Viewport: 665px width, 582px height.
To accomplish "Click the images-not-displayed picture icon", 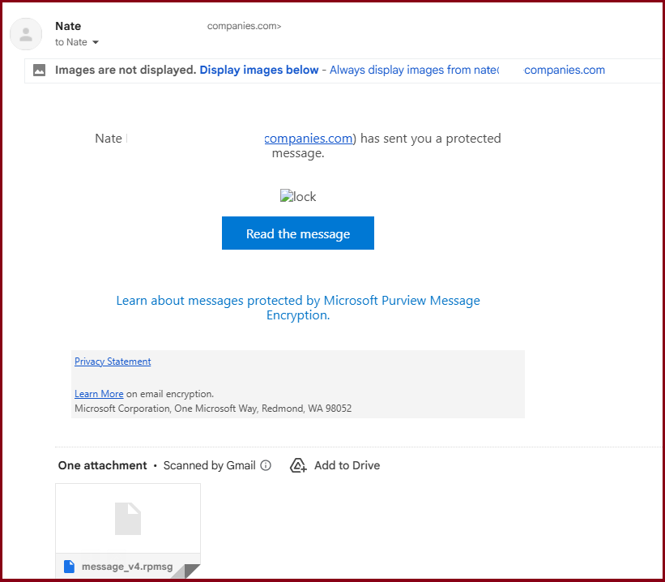I will point(40,70).
